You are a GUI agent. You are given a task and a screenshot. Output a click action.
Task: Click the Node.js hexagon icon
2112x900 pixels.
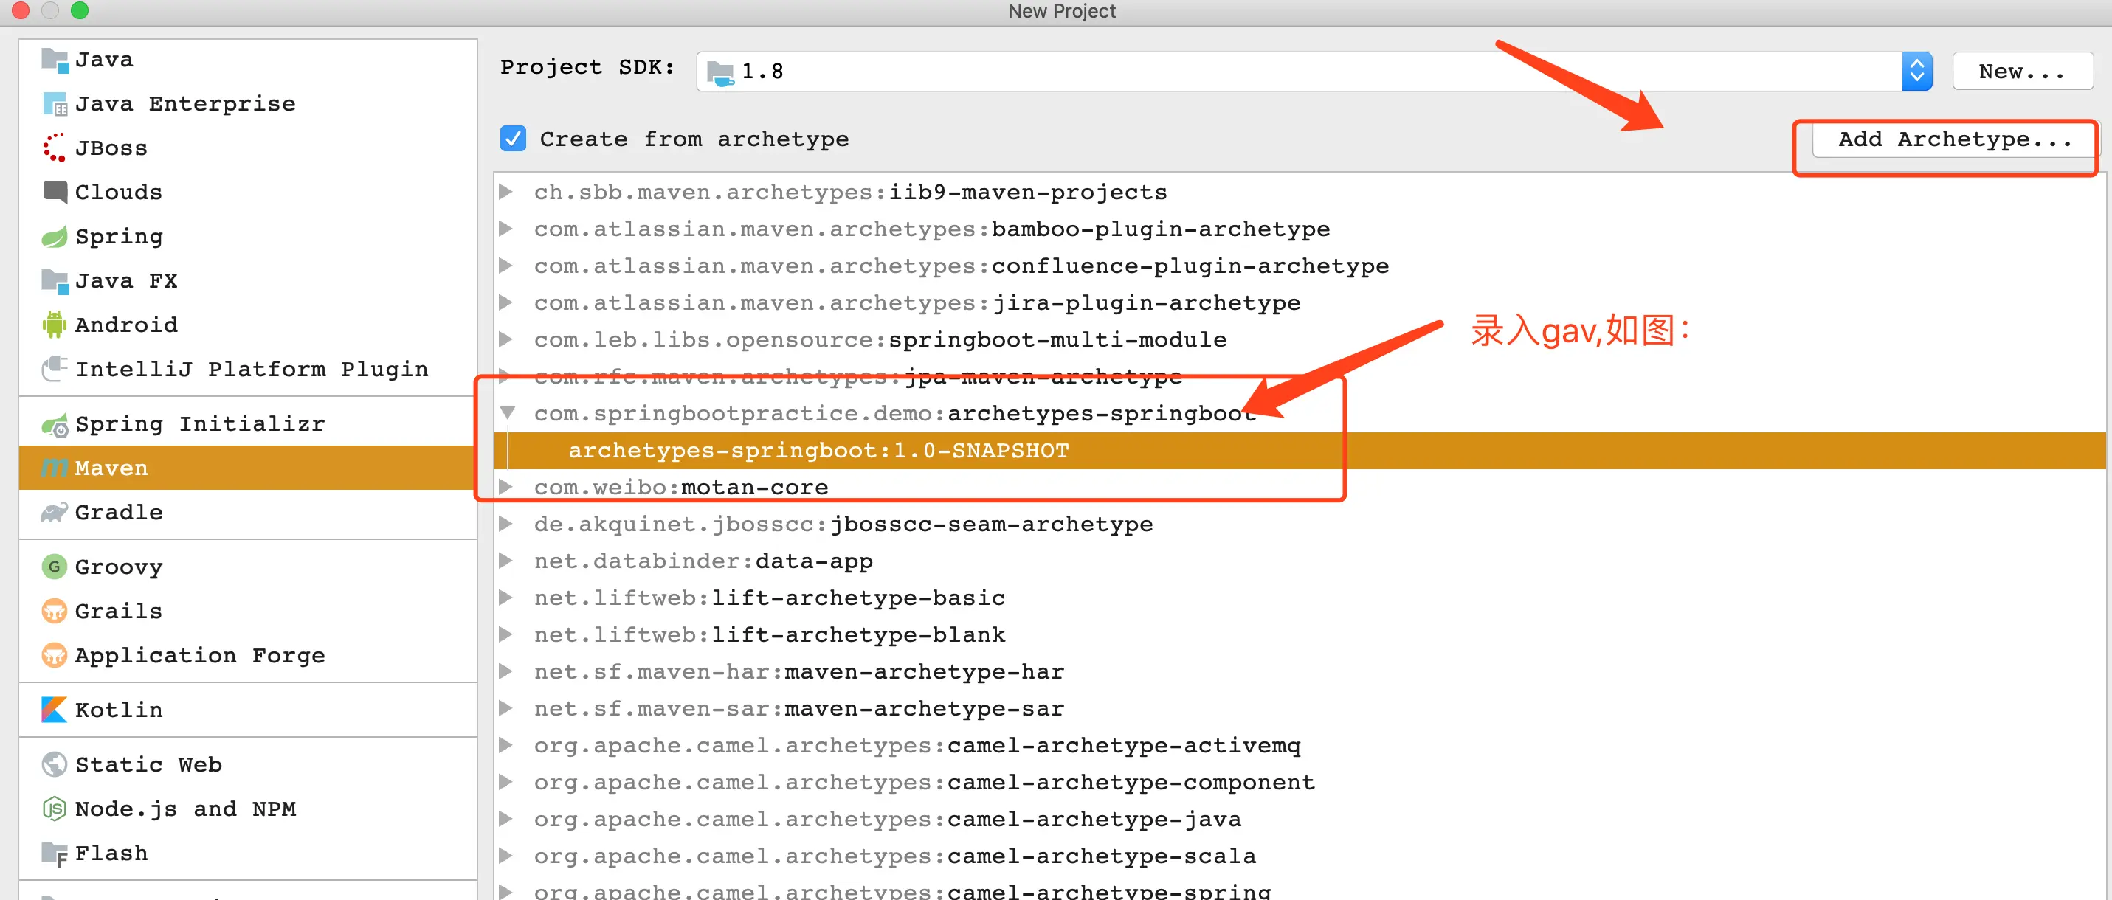[54, 809]
